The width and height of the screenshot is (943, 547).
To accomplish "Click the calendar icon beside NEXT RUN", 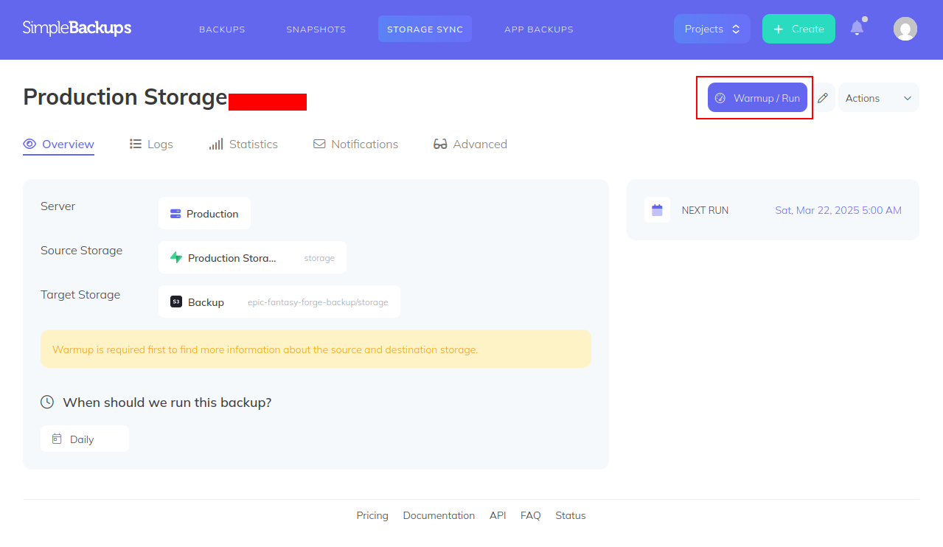I will click(657, 210).
